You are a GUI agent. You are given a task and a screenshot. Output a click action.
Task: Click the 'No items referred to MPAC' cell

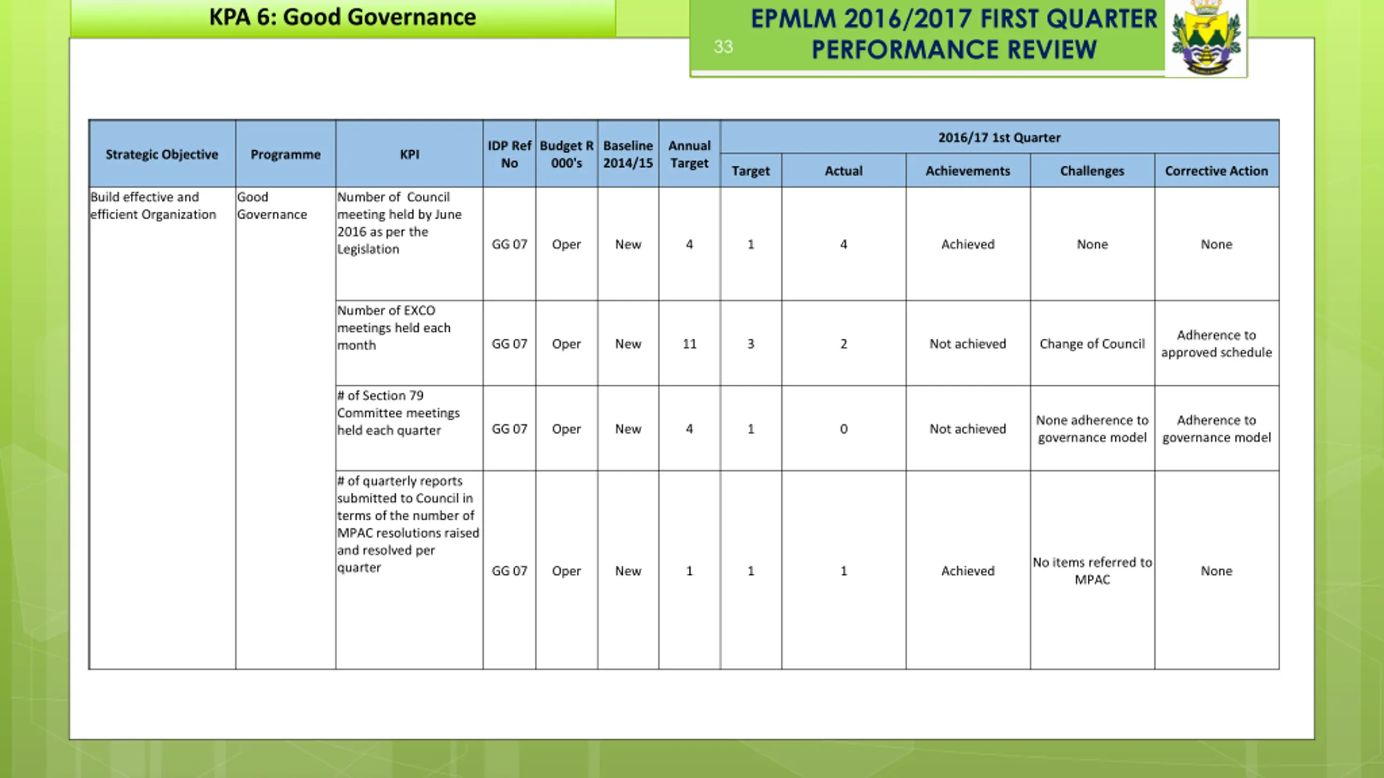point(1092,571)
